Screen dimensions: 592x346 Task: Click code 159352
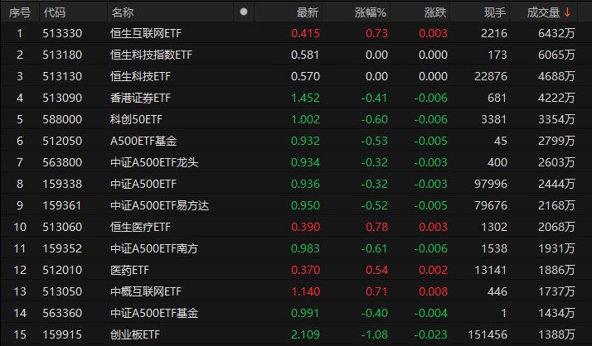coord(62,248)
